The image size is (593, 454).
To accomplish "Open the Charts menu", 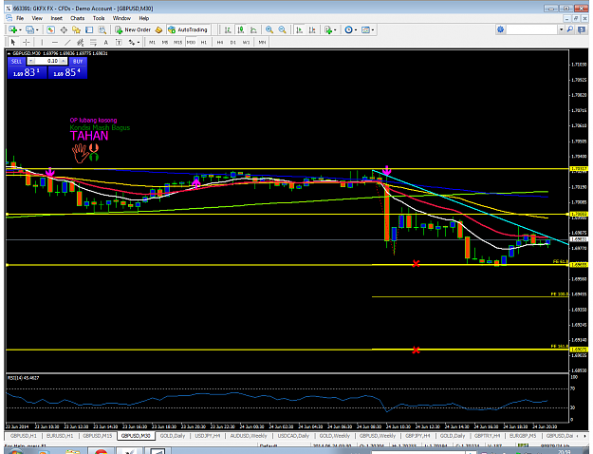I will coord(77,18).
